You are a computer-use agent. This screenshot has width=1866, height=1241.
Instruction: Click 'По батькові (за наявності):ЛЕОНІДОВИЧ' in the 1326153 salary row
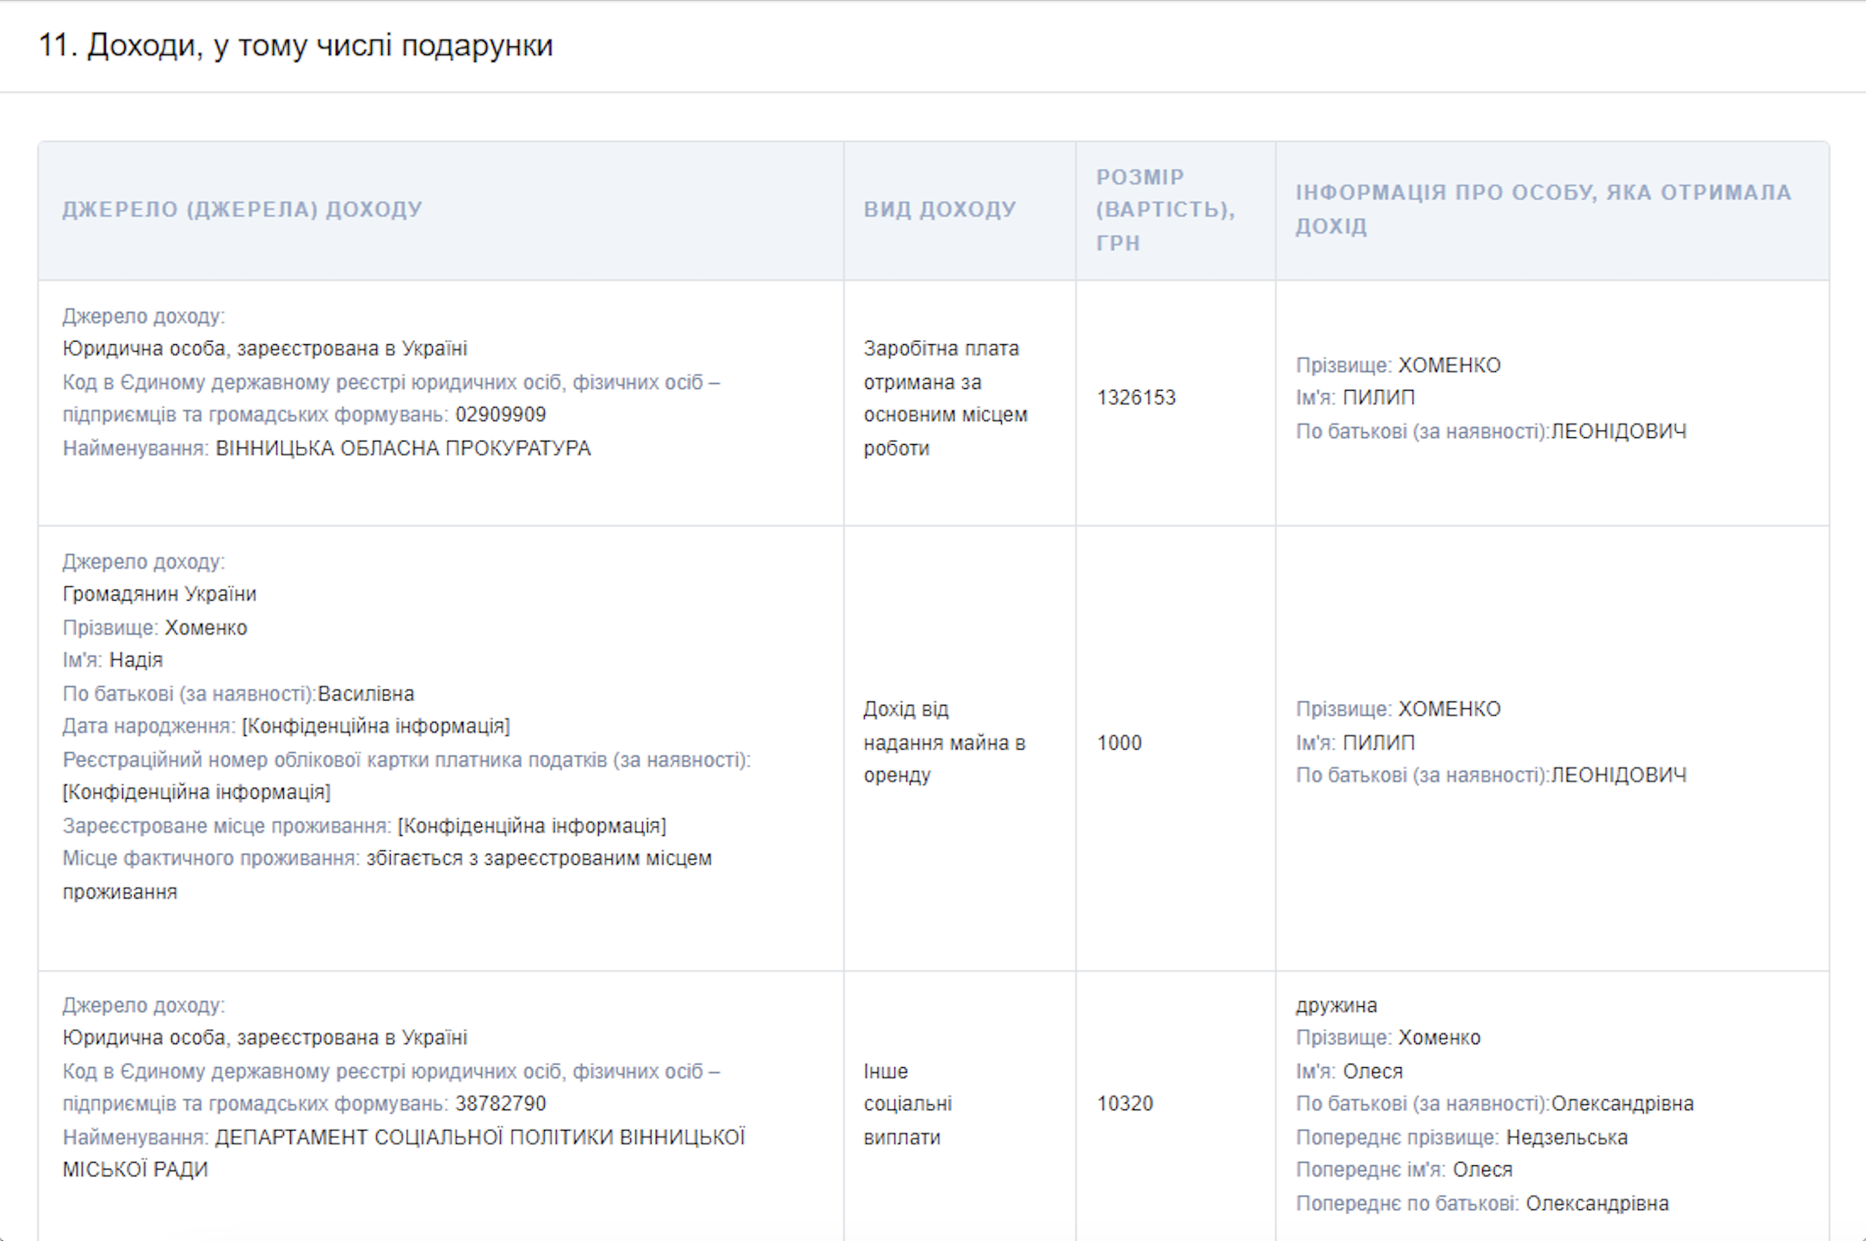[x=1491, y=431]
